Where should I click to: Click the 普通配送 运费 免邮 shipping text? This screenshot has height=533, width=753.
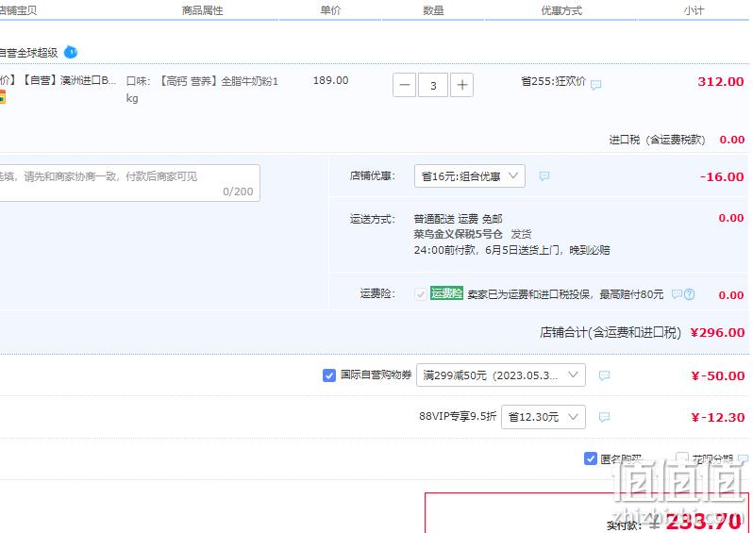(x=459, y=219)
